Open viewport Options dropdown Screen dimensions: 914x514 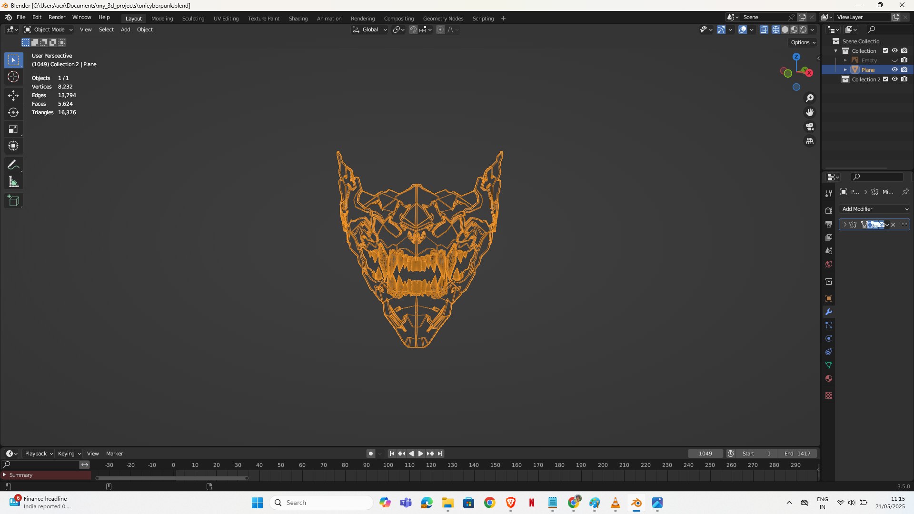[x=803, y=42]
